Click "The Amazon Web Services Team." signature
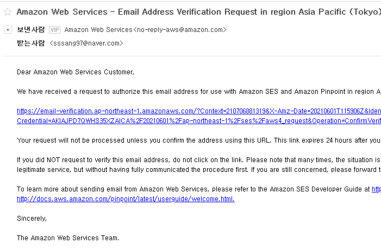Screen dimensions: 381x250 pyautogui.click(x=68, y=238)
